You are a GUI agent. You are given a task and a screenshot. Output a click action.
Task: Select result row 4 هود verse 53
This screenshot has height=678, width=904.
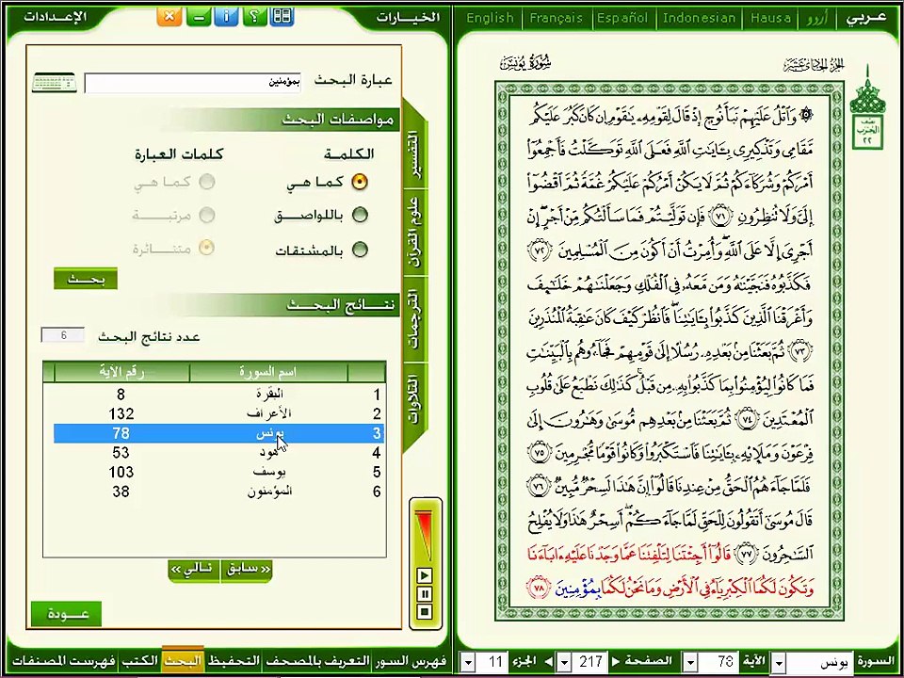[x=218, y=453]
